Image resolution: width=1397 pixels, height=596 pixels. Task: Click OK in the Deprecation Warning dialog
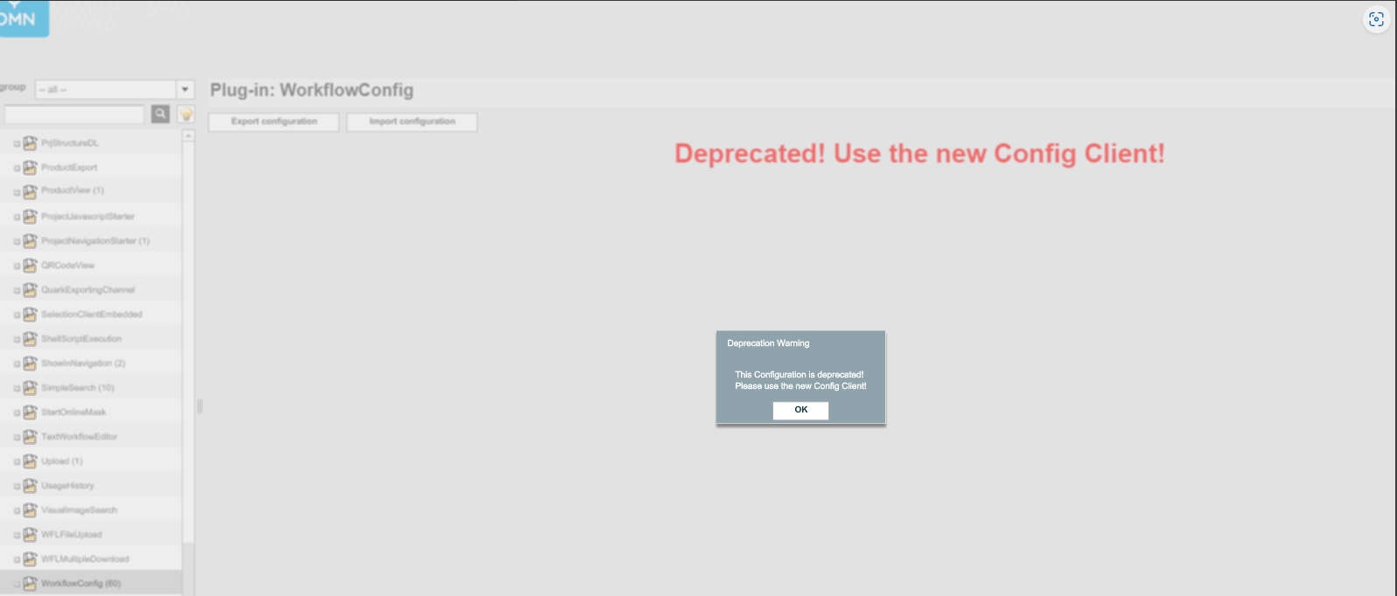pos(800,410)
